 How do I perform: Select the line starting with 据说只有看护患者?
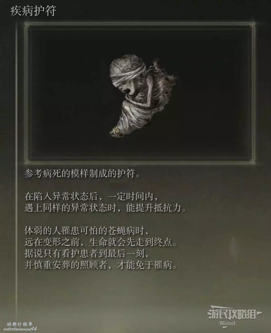(87, 254)
